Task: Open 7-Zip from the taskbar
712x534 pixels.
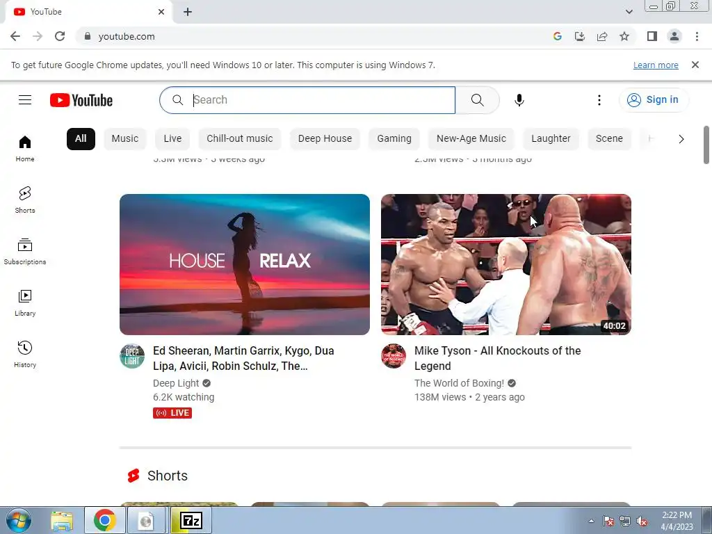Action: pyautogui.click(x=191, y=520)
